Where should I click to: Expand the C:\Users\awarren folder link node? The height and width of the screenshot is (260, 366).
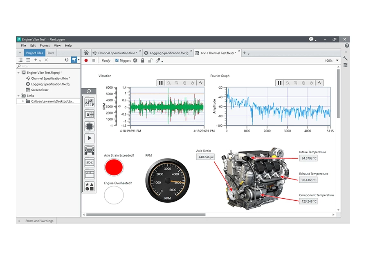[23, 101]
